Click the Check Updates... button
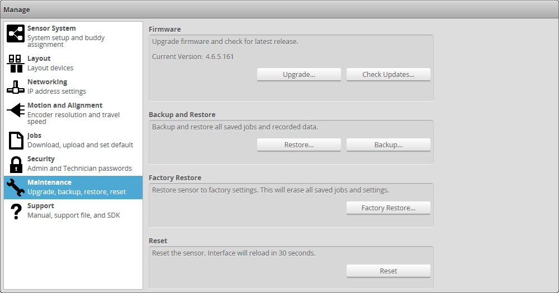 (389, 74)
